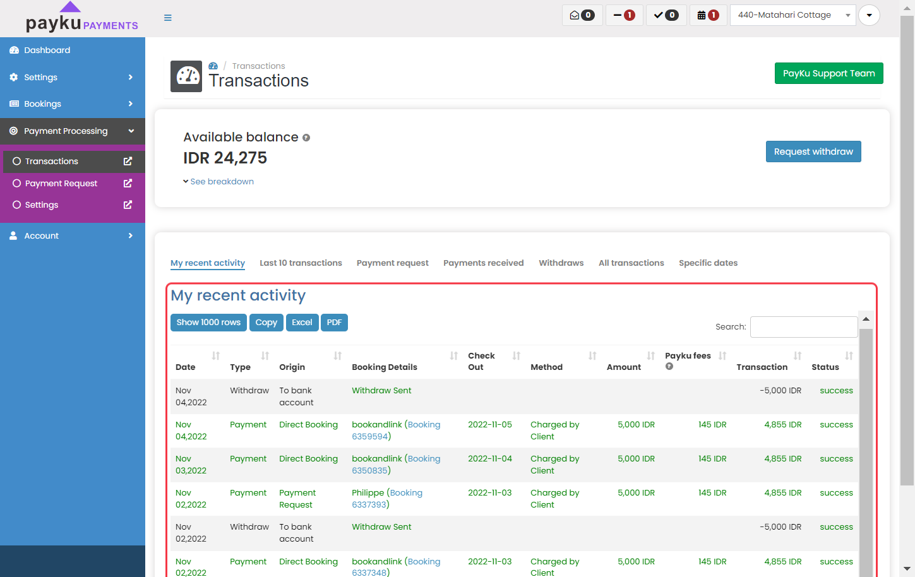Screen dimensions: 915x577
Task: Open the payment processing Settings submenu item
Action: click(42, 205)
